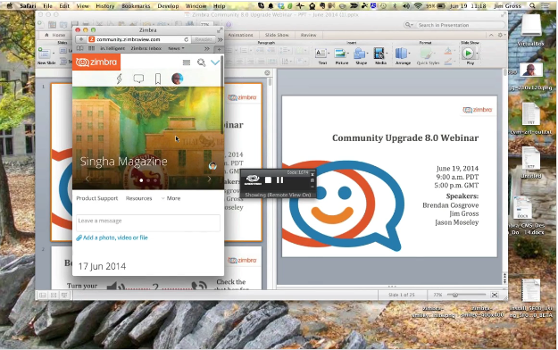
Task: Click the Zimbra search magnifier icon
Action: click(x=202, y=62)
